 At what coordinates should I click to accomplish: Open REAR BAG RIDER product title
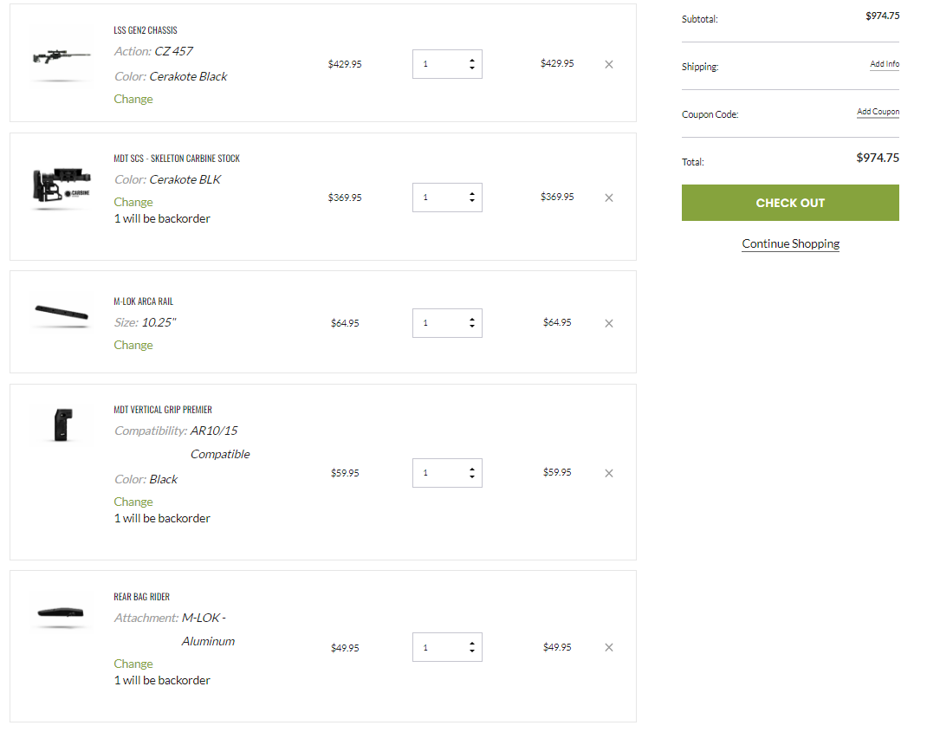coord(142,597)
